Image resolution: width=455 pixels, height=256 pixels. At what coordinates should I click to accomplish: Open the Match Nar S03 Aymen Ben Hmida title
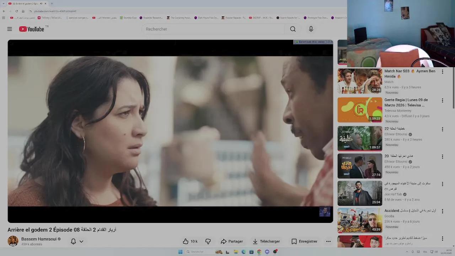click(410, 74)
